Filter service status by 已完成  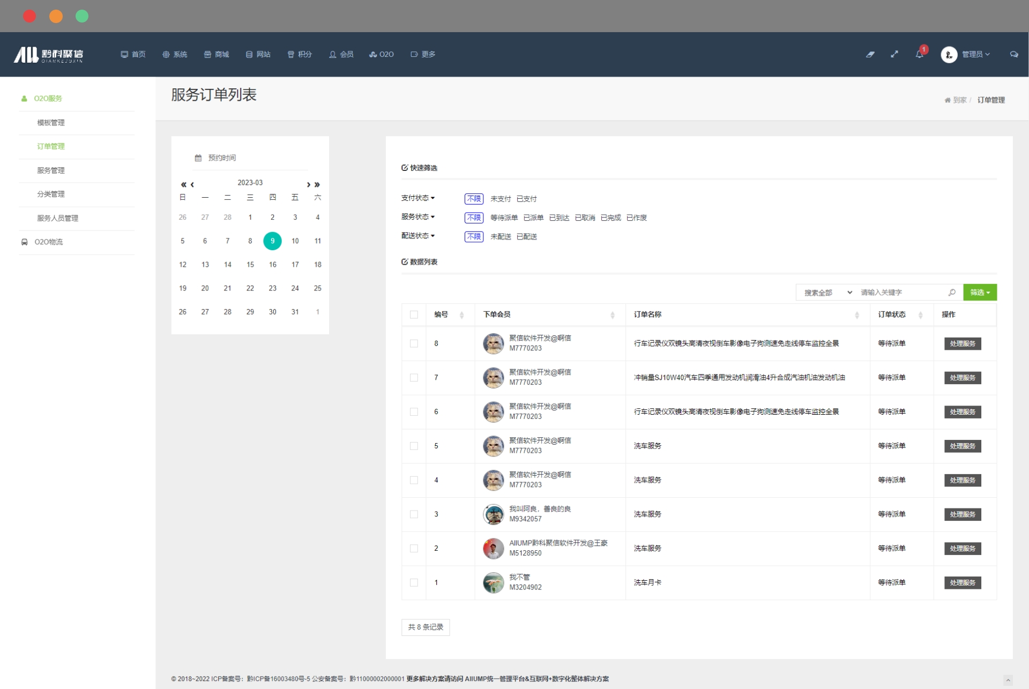click(x=610, y=218)
